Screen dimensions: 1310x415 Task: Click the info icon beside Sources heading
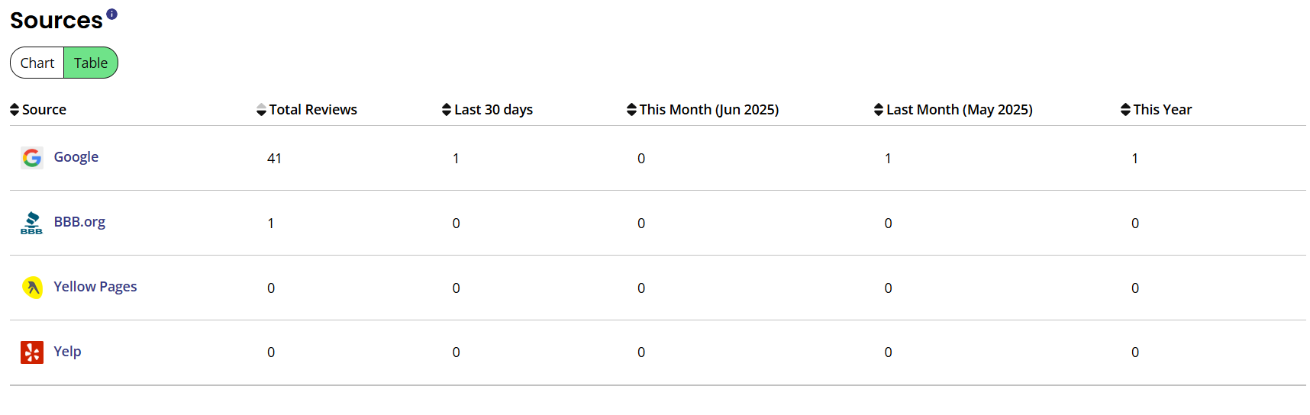tap(112, 14)
